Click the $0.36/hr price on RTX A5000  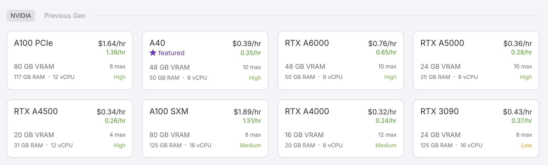[517, 44]
